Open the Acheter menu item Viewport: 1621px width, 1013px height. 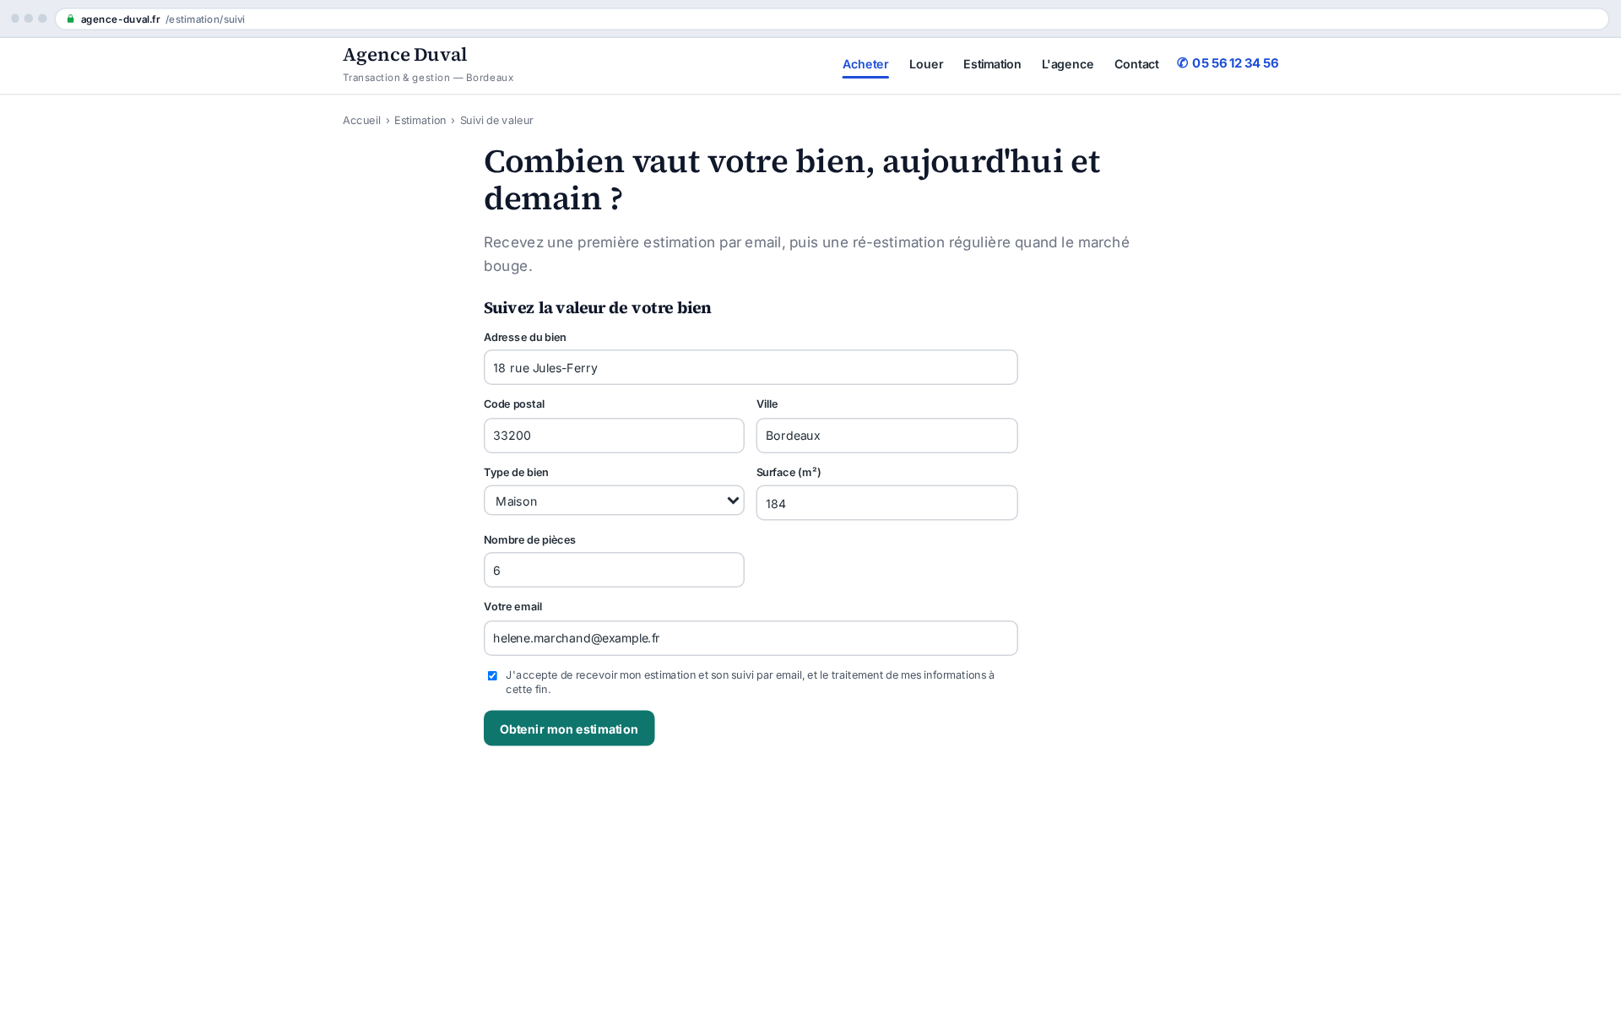[865, 64]
